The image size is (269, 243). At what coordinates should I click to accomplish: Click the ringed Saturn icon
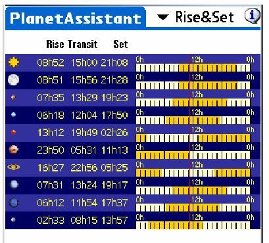(x=13, y=167)
